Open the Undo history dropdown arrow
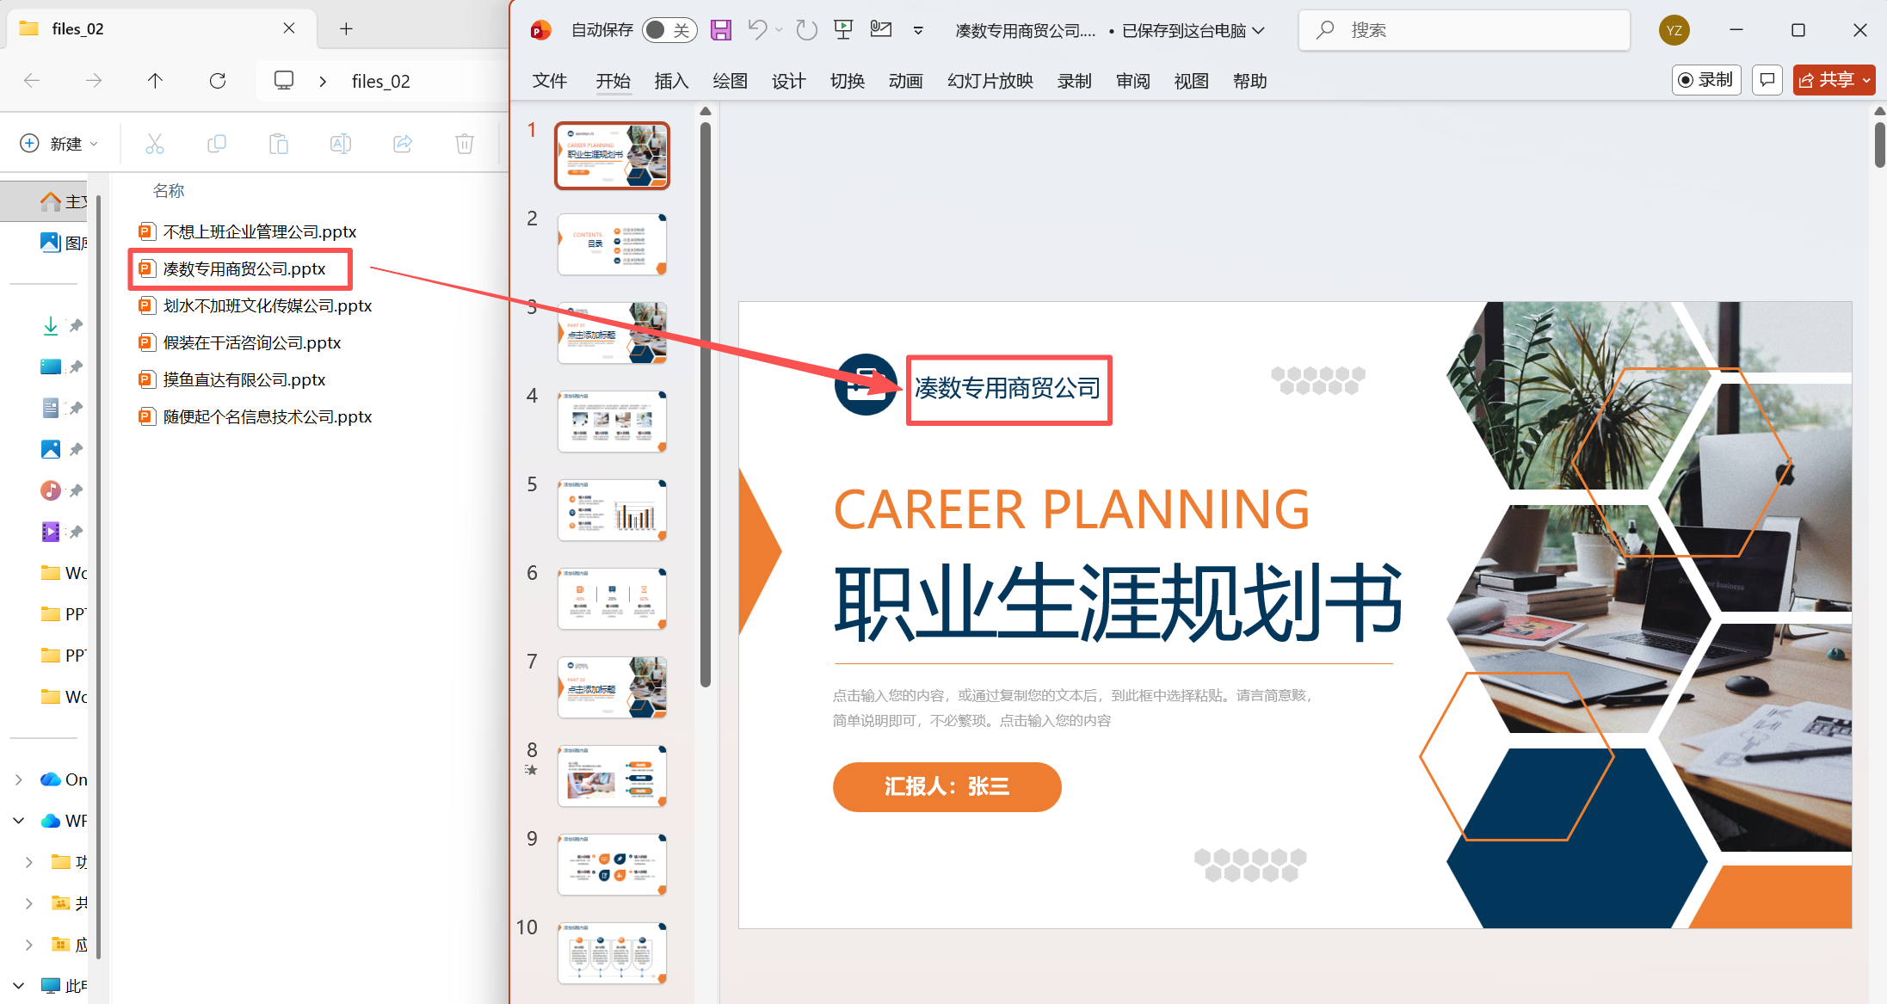Image resolution: width=1887 pixels, height=1004 pixels. 779,29
